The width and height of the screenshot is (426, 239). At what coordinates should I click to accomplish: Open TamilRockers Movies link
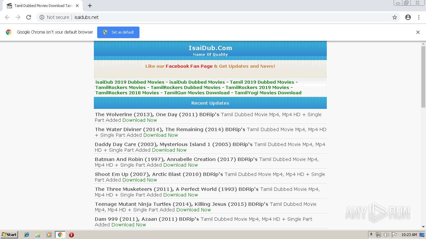pos(120,87)
